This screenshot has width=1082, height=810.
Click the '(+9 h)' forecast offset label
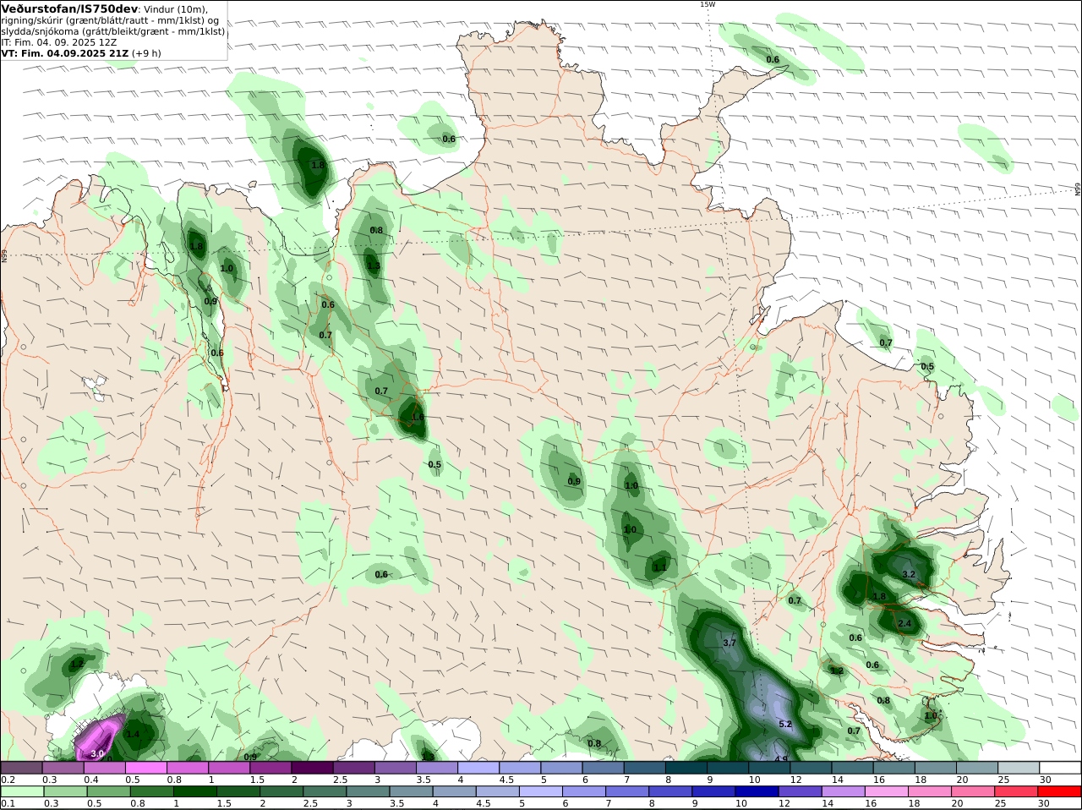pos(146,53)
